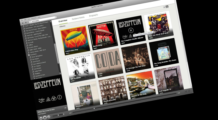Go back with the left arrow button

23,23
